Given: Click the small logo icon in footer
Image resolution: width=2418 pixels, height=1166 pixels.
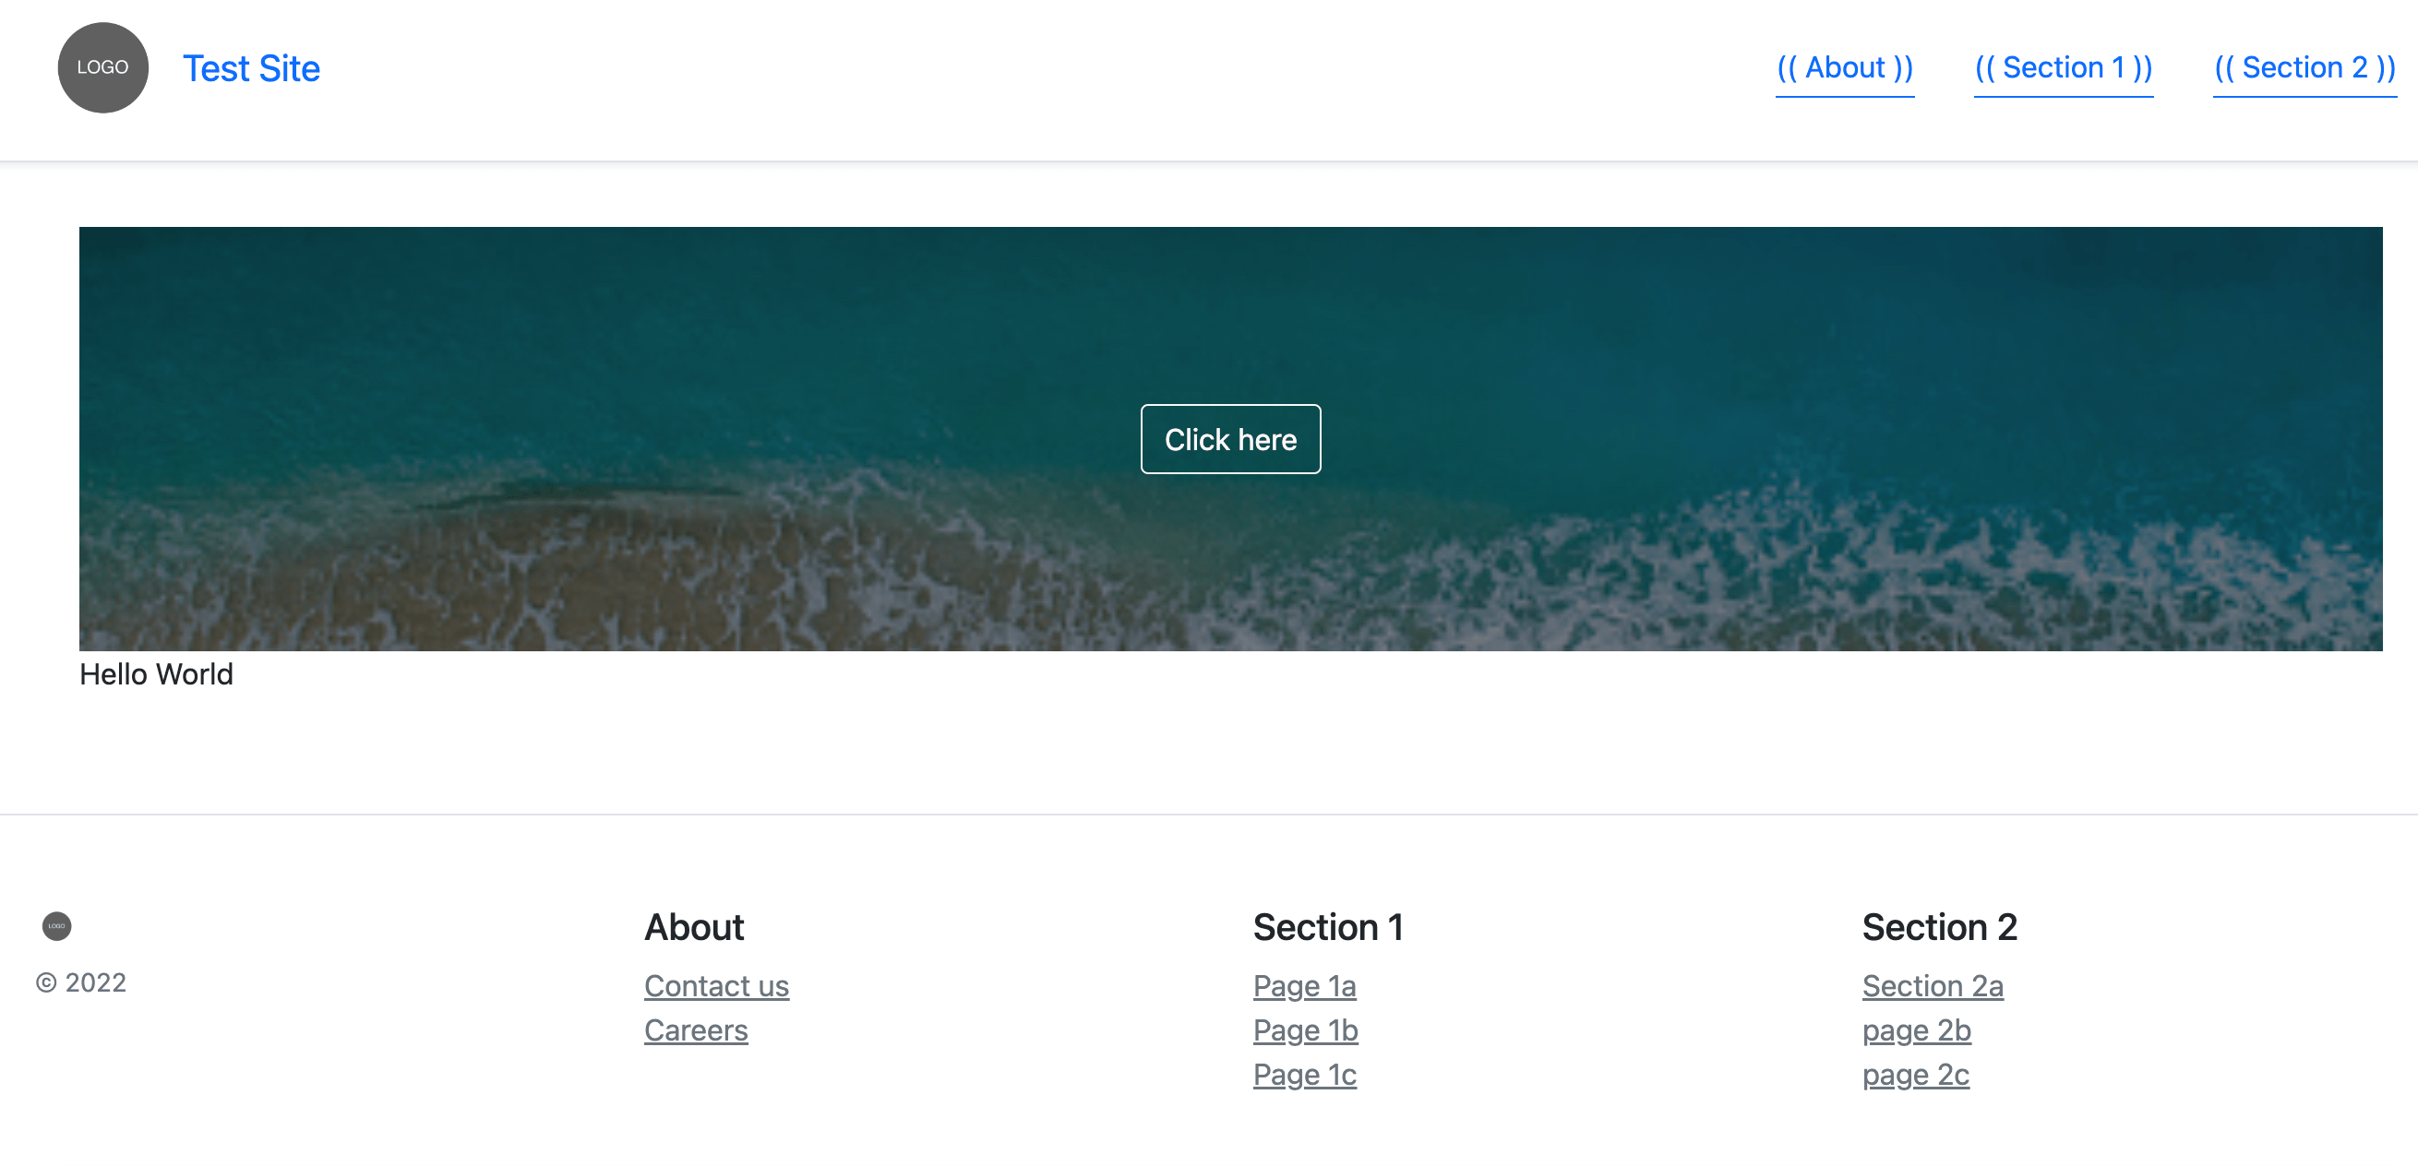Looking at the screenshot, I should [57, 925].
